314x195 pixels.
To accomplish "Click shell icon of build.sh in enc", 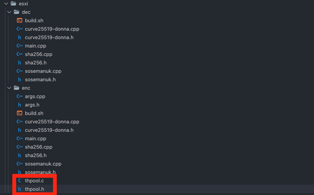I will tap(19, 113).
